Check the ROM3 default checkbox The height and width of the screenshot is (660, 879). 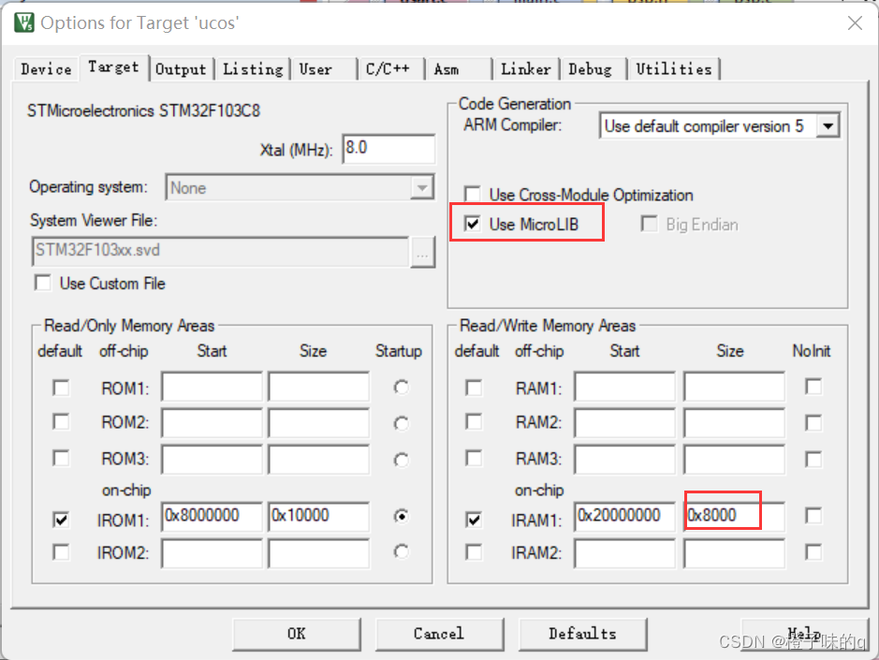[61, 458]
